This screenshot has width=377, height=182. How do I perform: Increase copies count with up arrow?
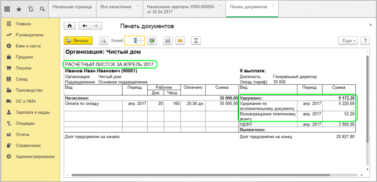141,39
